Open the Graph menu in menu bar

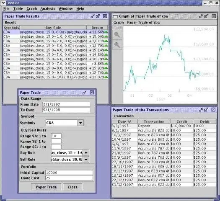[x=32, y=9]
